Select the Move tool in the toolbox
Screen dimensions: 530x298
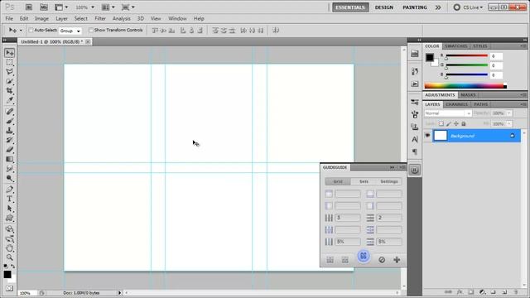click(9, 53)
